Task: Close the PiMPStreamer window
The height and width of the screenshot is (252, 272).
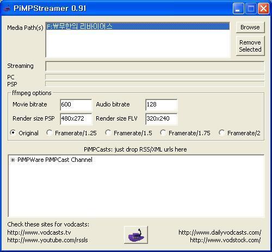Action: [263, 8]
